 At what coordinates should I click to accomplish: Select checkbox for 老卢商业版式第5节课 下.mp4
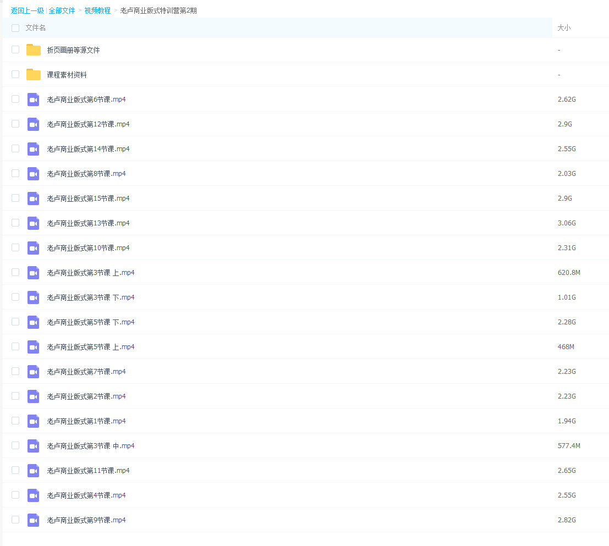click(x=15, y=322)
